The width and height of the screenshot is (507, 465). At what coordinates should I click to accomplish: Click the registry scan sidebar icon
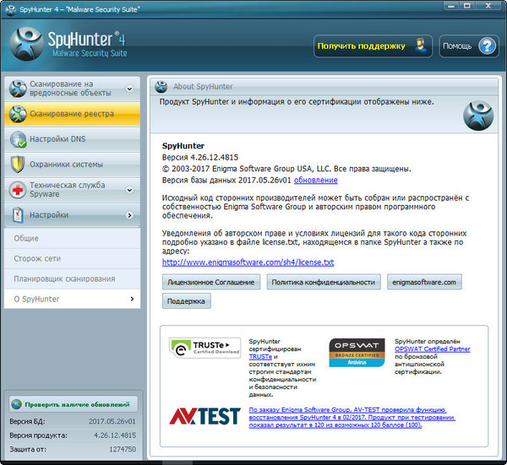pyautogui.click(x=18, y=114)
